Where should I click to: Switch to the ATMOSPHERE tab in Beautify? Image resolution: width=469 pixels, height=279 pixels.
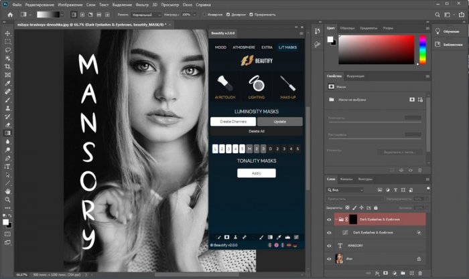(x=245, y=48)
